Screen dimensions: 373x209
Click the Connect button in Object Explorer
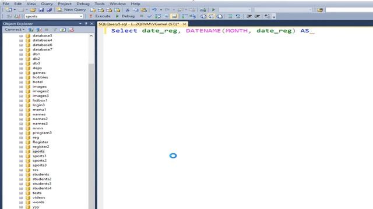pyautogui.click(x=15, y=30)
